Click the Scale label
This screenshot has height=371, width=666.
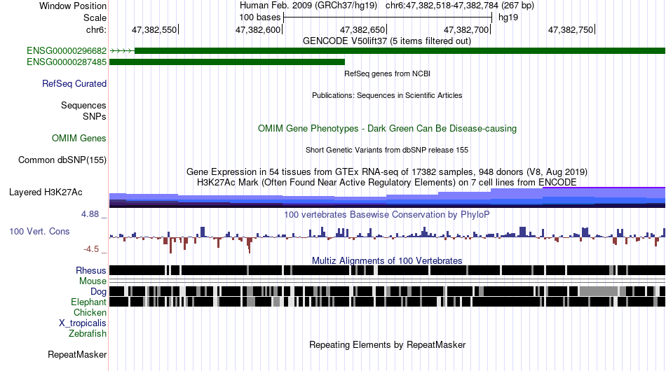tap(95, 17)
